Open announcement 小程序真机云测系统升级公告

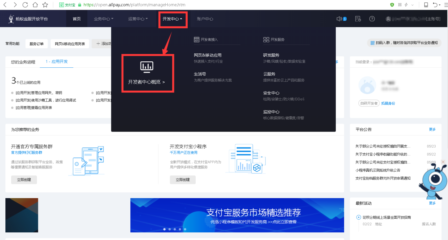378,170
